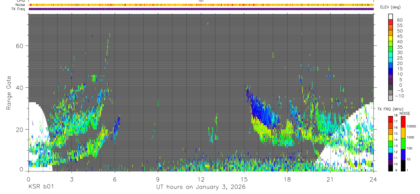Click the 10000 label on NOISE scale
This screenshot has height=194, width=420.
411,126
